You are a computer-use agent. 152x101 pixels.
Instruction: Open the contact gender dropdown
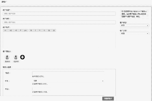[68, 81]
